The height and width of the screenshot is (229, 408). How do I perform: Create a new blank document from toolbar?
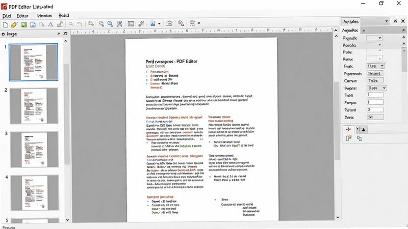pyautogui.click(x=6, y=24)
